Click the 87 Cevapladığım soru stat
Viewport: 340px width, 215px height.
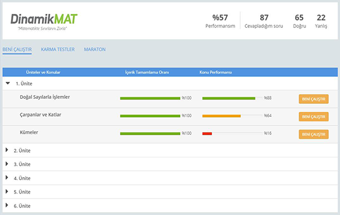pyautogui.click(x=264, y=21)
